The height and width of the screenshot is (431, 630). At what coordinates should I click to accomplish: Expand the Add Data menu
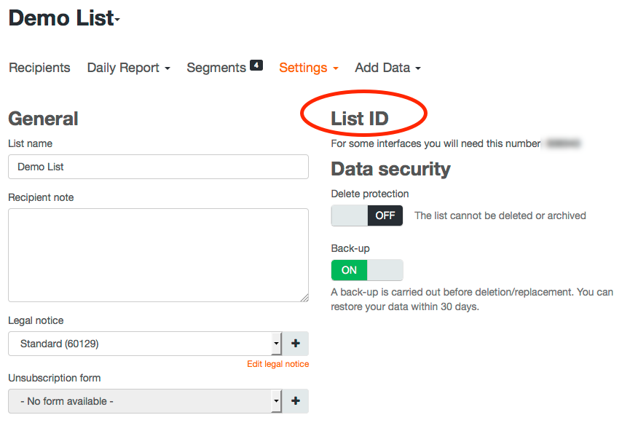point(387,68)
